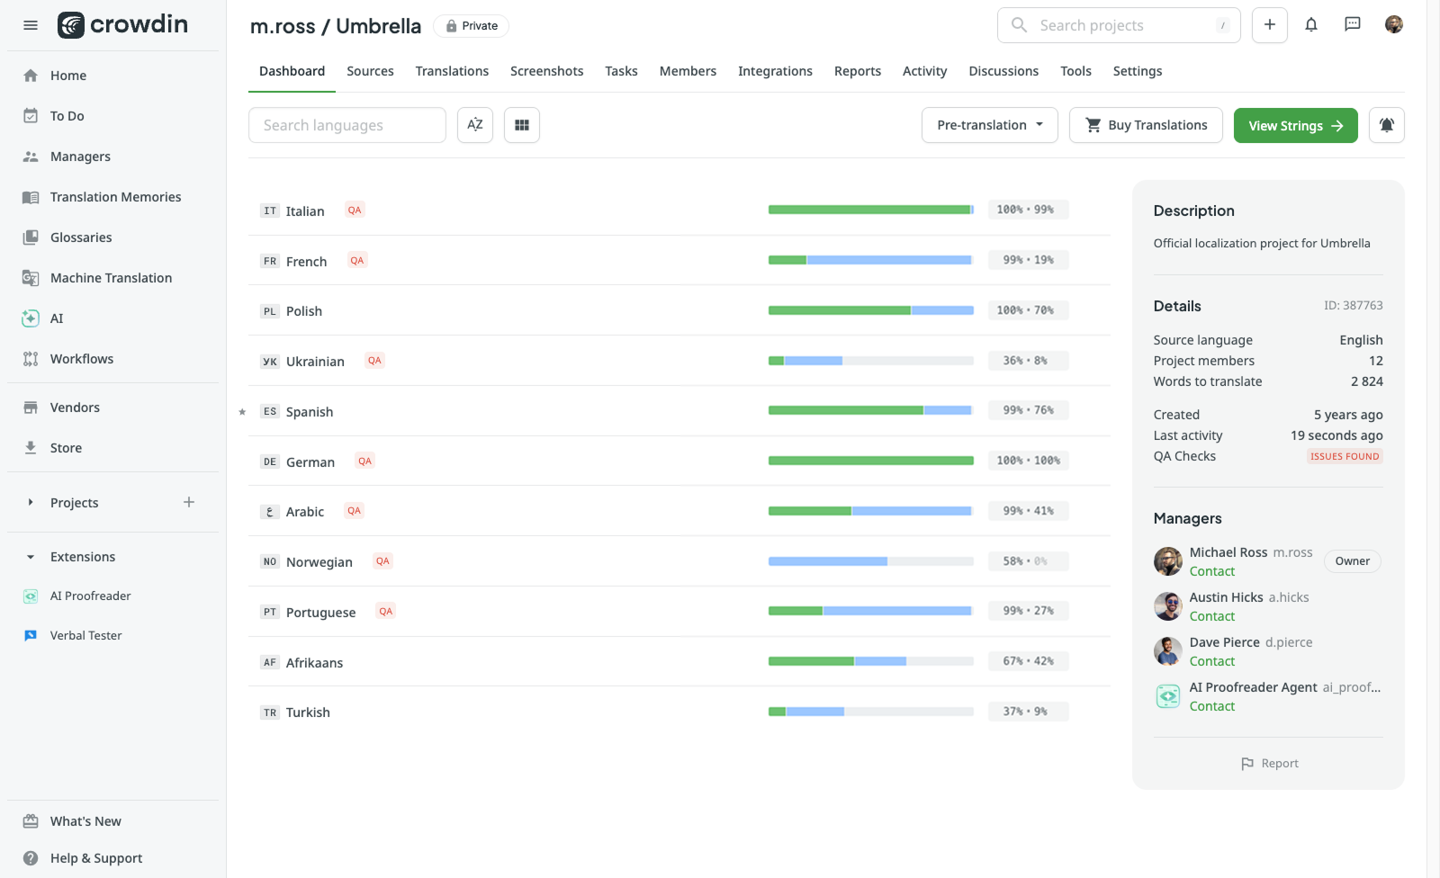Open the Machine Translation section

[111, 277]
